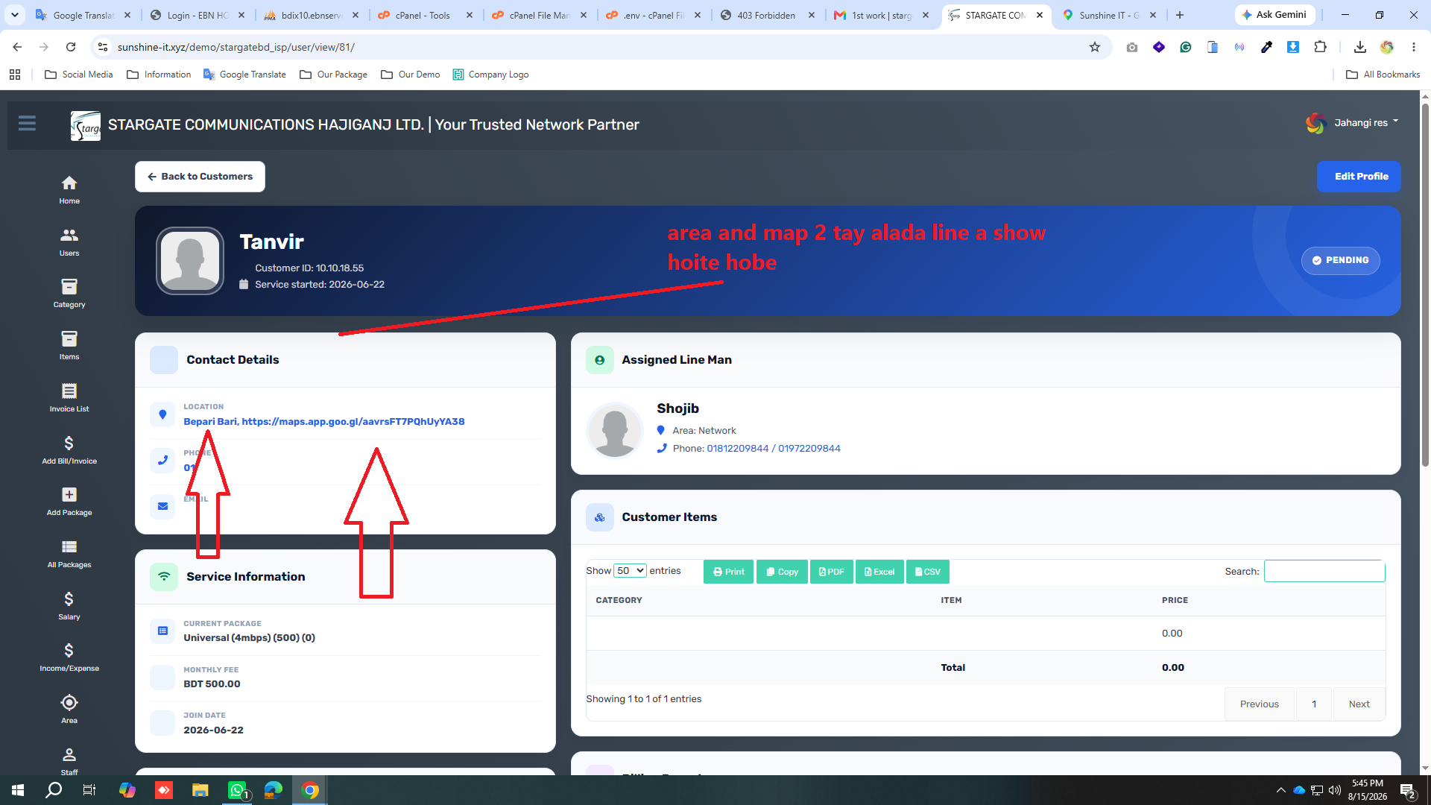Open Items in sidebar
The height and width of the screenshot is (805, 1431).
click(69, 345)
